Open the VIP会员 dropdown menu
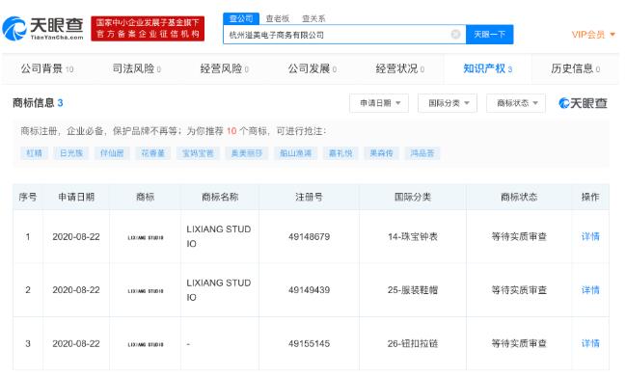The height and width of the screenshot is (376, 626). (593, 35)
